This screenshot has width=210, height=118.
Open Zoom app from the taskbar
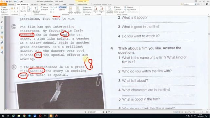coord(35,116)
